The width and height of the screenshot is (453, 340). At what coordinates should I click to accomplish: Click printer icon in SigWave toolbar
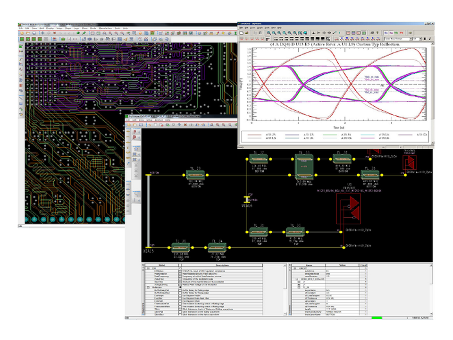tap(372, 33)
